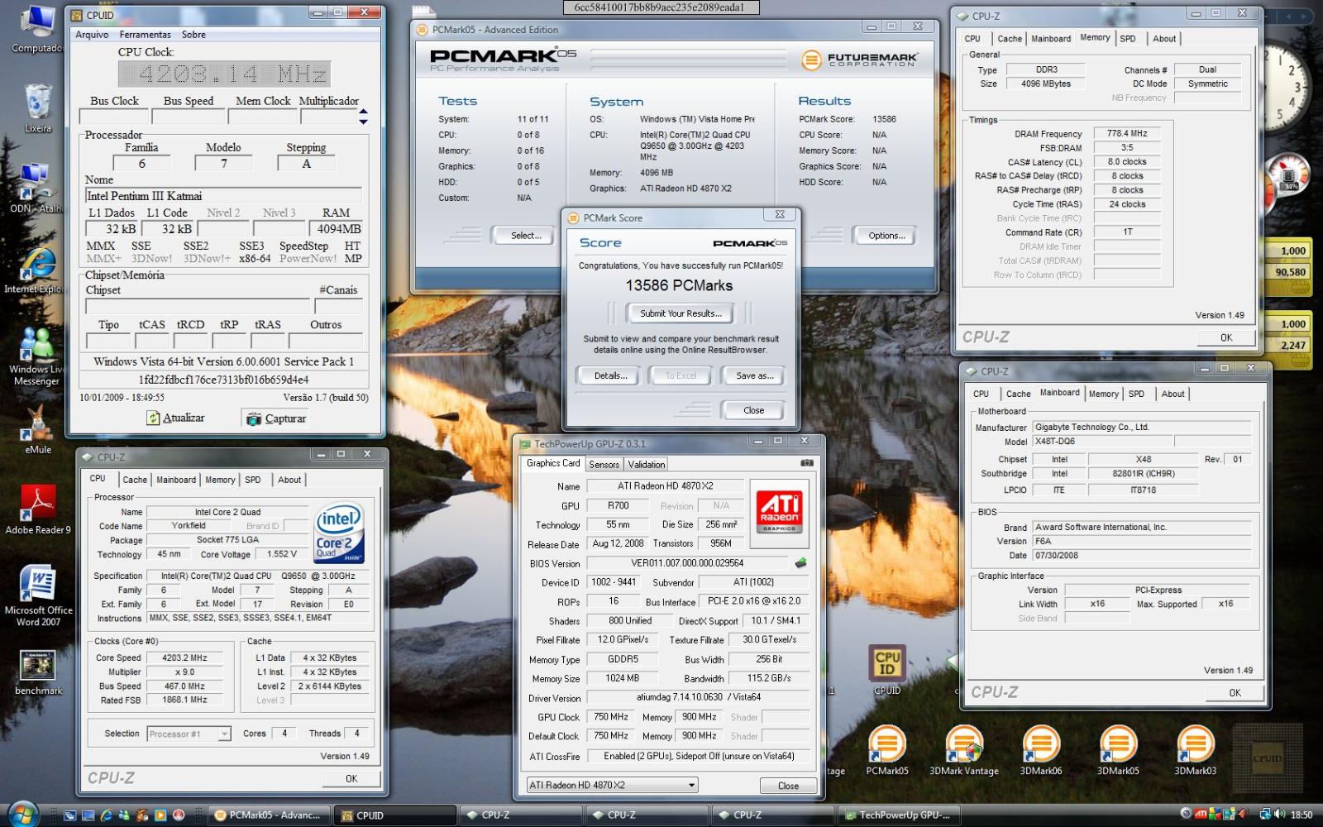Open the Computador desktop icon
The width and height of the screenshot is (1323, 827).
tap(37, 29)
